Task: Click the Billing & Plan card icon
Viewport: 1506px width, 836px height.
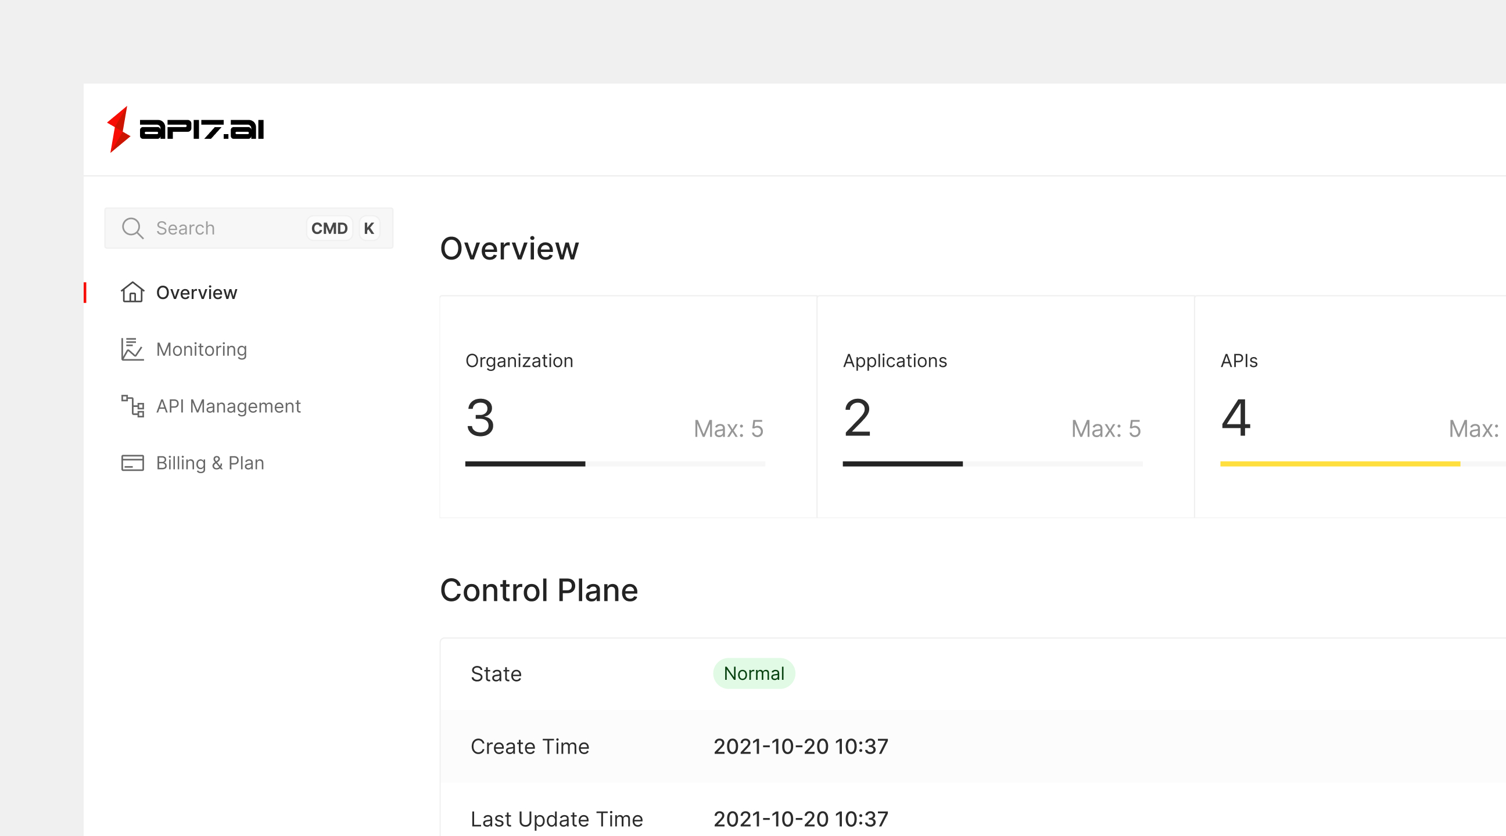Action: click(x=132, y=463)
